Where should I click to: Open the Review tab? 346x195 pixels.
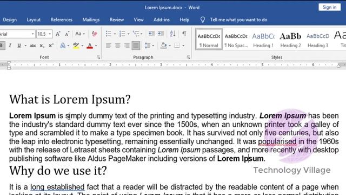click(117, 19)
